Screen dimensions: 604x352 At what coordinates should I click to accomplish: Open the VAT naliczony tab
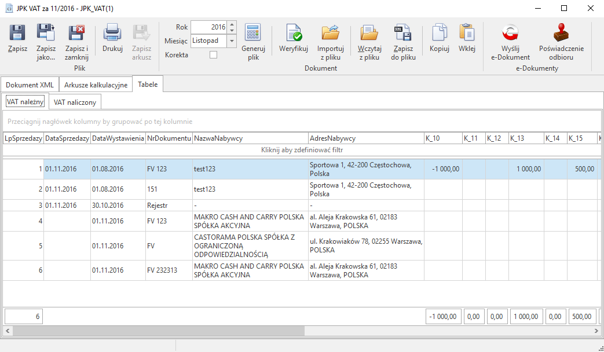point(75,102)
